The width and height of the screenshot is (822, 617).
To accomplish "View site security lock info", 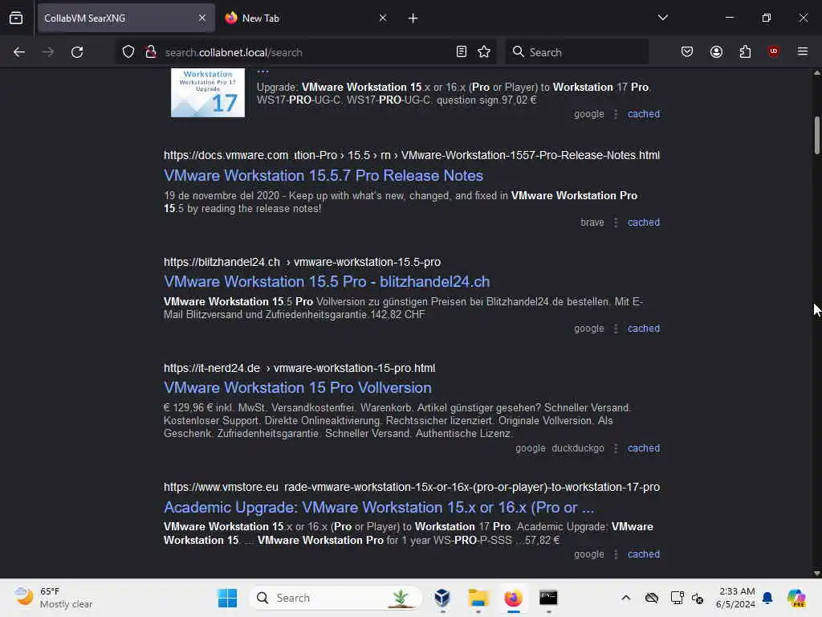I will (150, 52).
